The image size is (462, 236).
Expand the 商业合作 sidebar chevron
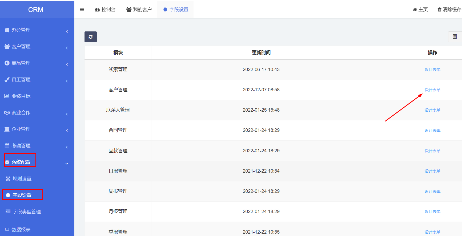click(67, 114)
